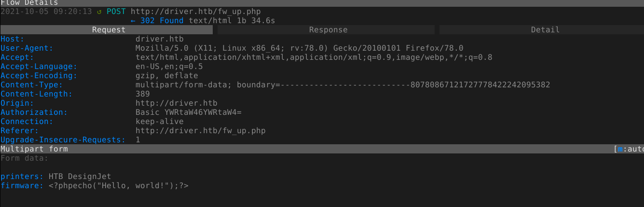644x207 pixels.
Task: Click the response arrow before 302 Found
Action: pos(133,20)
